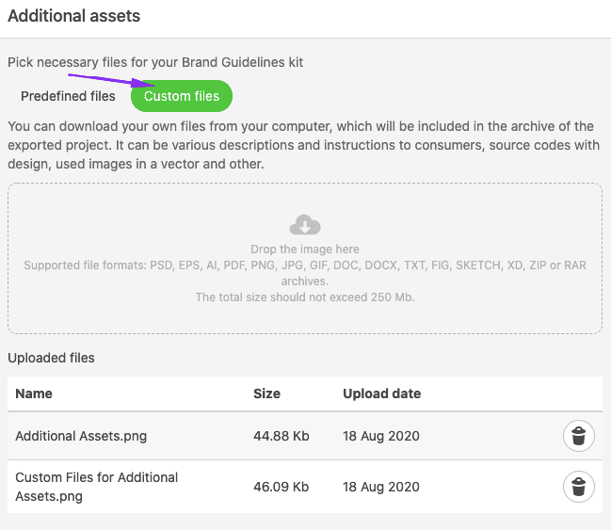Click the cloud upload icon
This screenshot has width=611, height=530.
click(x=305, y=225)
